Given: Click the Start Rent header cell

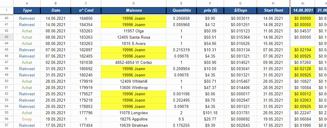Looking at the screenshot, I should click(x=273, y=10).
